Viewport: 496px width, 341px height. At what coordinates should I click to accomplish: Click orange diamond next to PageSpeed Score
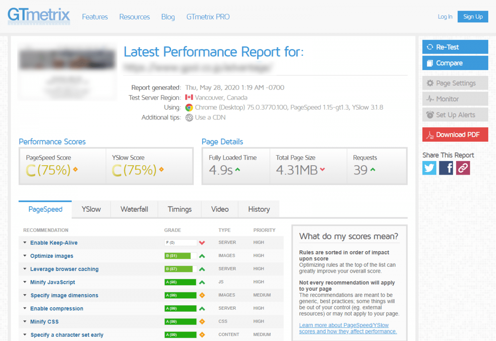[75, 169]
